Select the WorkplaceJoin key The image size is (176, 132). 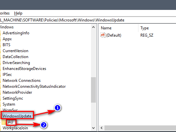tap(15, 128)
